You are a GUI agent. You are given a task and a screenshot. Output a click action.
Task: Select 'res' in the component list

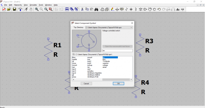(88, 67)
